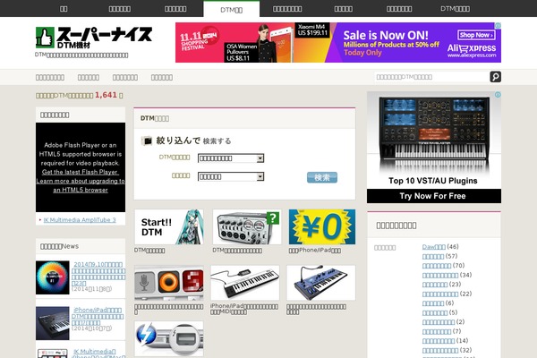Open the category link with count (23)
The image size is (537, 358).
[435, 285]
